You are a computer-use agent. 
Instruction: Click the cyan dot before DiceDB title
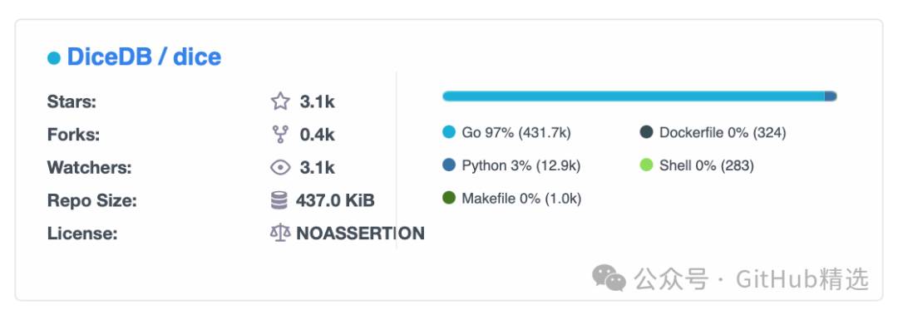tap(54, 58)
